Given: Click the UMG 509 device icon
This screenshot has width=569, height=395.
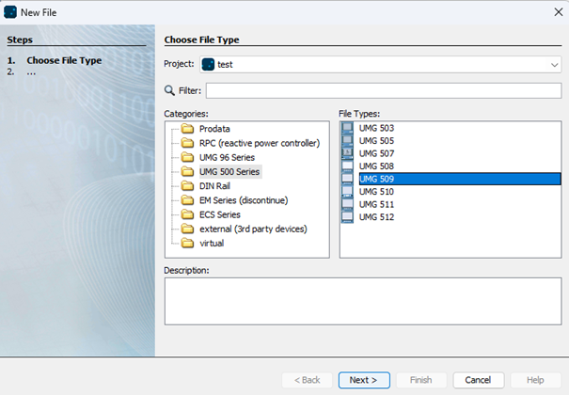Looking at the screenshot, I should [347, 179].
